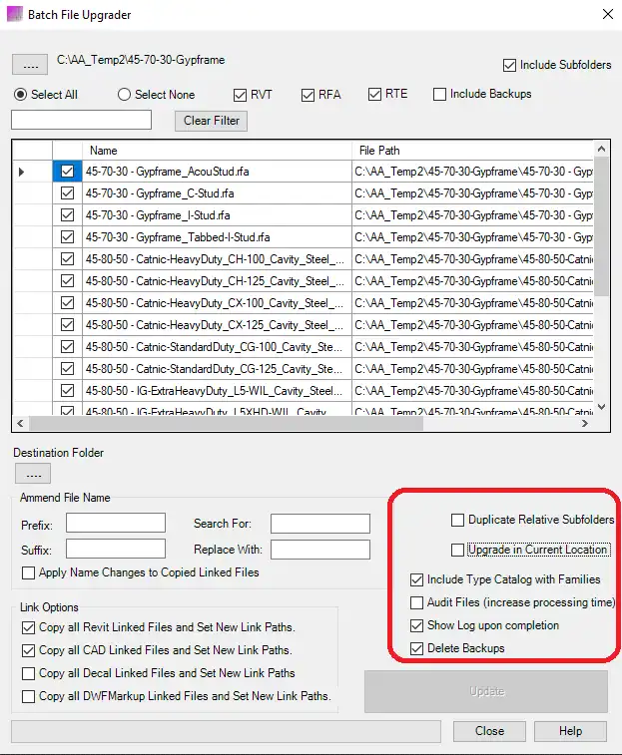Click the filter text input field
Screen dimensions: 622x755
[81, 121]
